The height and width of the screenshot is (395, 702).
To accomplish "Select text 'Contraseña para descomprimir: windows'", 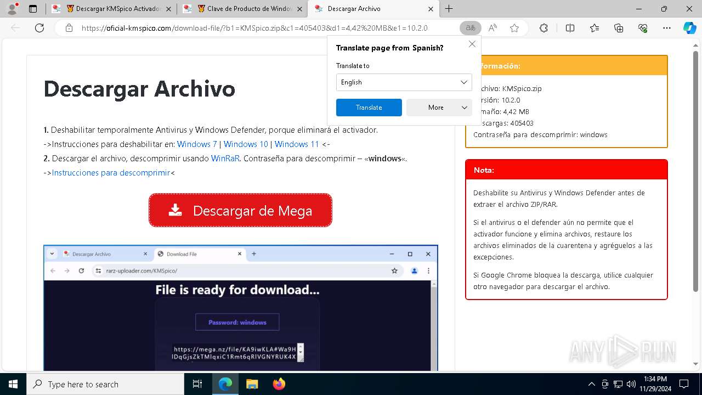I will (540, 134).
